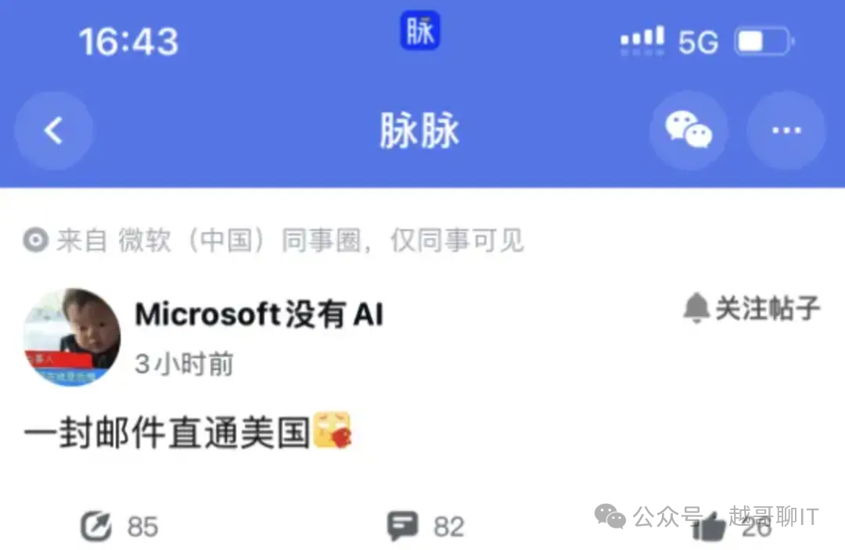The width and height of the screenshot is (845, 550).
Task: Tap the 关注帖子 follow button
Action: pos(752,308)
